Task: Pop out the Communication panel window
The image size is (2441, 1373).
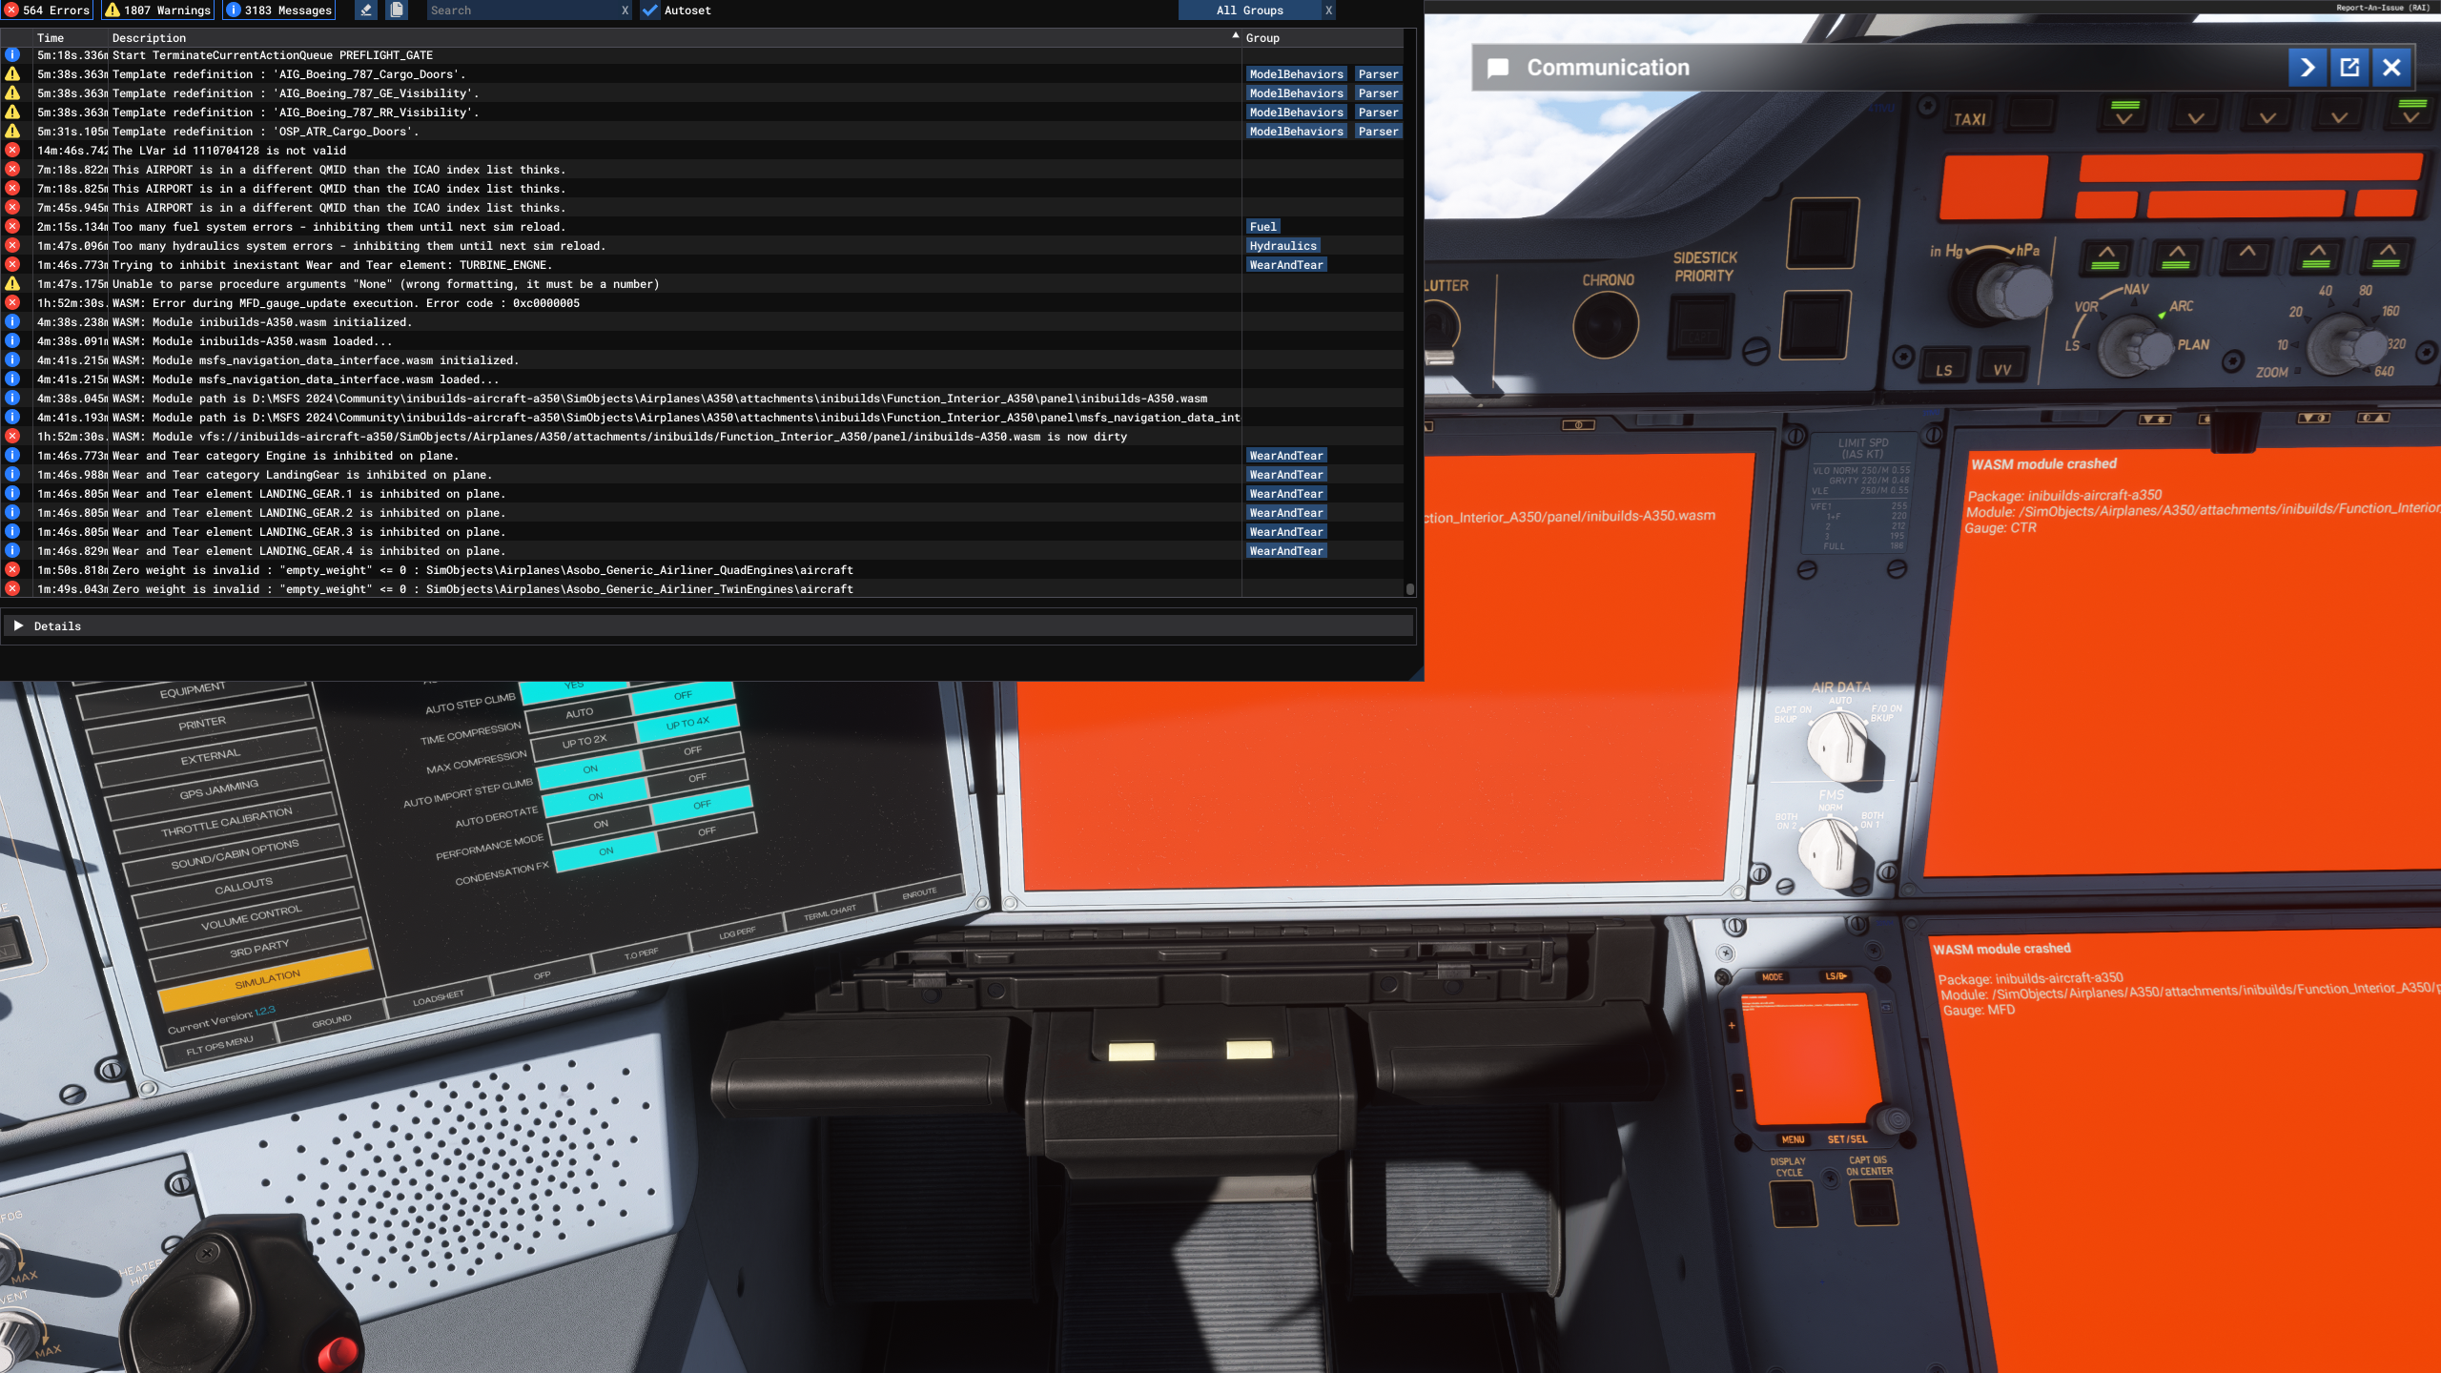Action: (x=2349, y=68)
